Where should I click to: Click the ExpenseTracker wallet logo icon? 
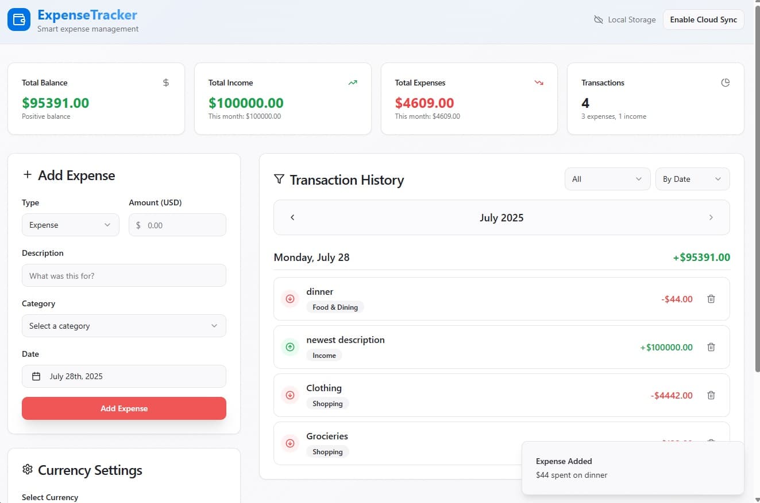[x=18, y=19]
